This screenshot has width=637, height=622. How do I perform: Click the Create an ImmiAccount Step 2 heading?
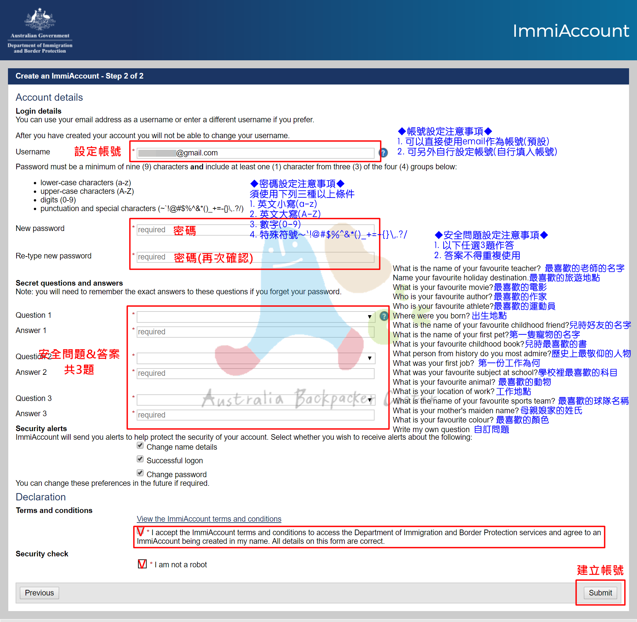point(80,76)
